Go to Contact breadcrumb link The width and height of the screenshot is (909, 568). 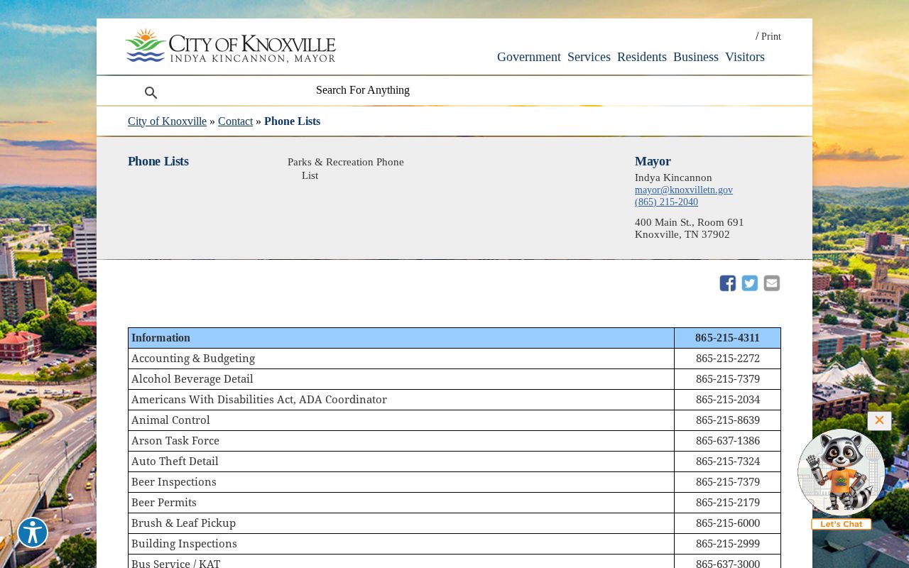click(x=235, y=121)
